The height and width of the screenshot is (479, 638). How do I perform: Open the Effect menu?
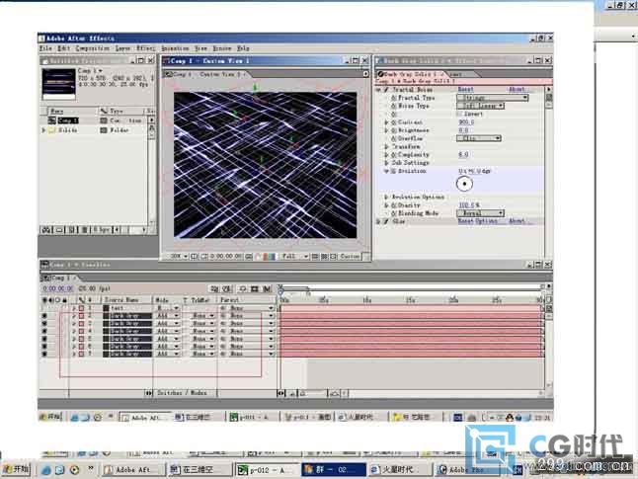point(145,48)
